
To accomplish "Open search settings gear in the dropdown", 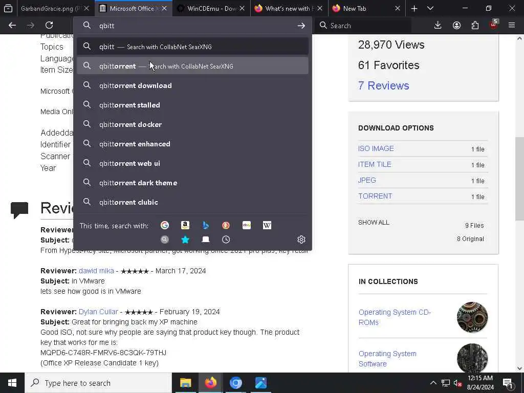I will point(301,239).
